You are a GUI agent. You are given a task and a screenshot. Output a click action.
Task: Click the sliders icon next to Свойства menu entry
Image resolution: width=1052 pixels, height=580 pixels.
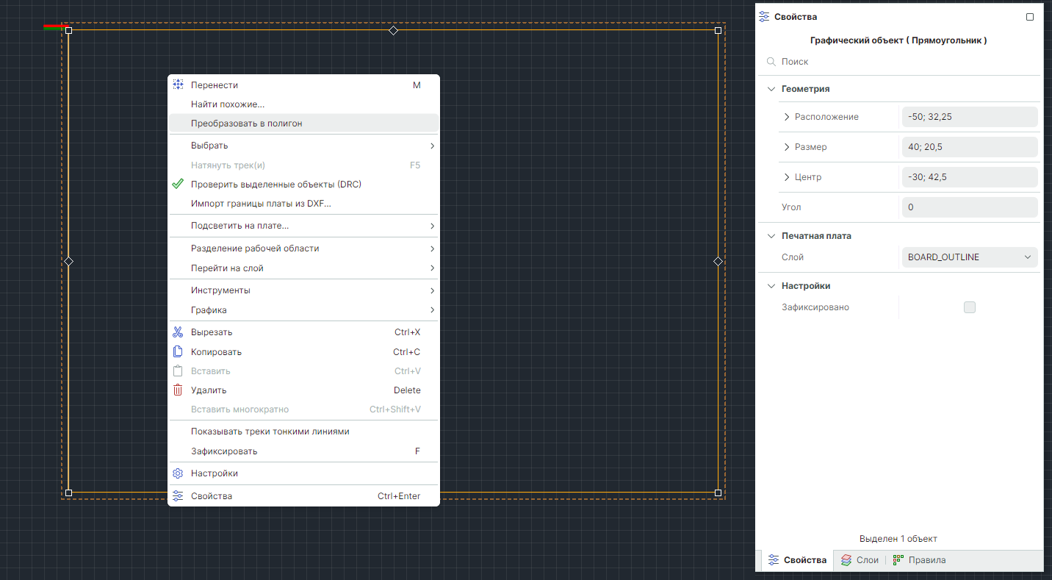coord(178,496)
